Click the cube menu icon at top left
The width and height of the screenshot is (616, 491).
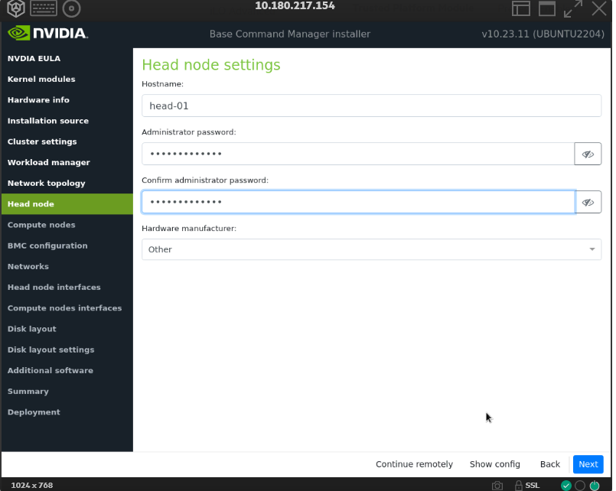(x=15, y=8)
